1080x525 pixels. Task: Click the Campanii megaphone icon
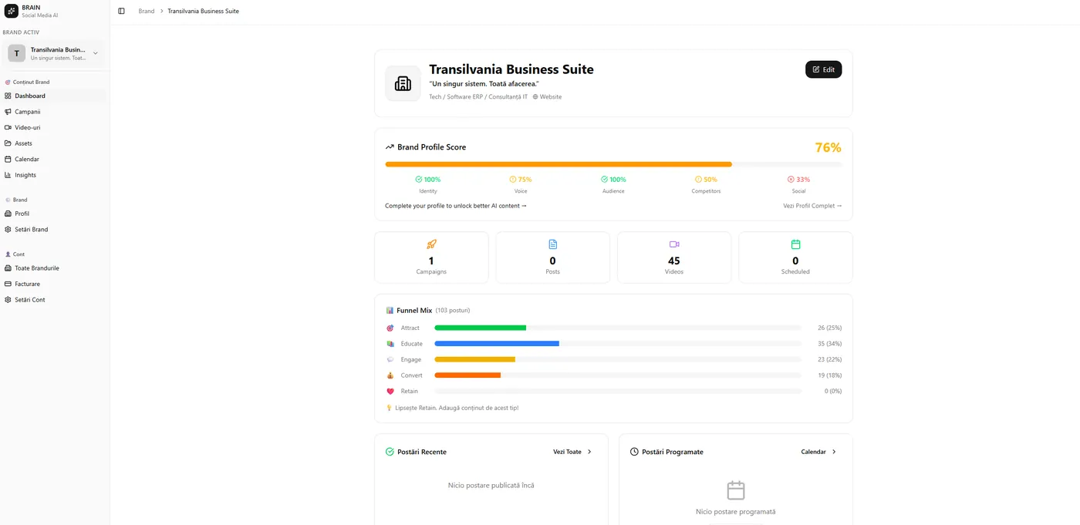click(8, 112)
